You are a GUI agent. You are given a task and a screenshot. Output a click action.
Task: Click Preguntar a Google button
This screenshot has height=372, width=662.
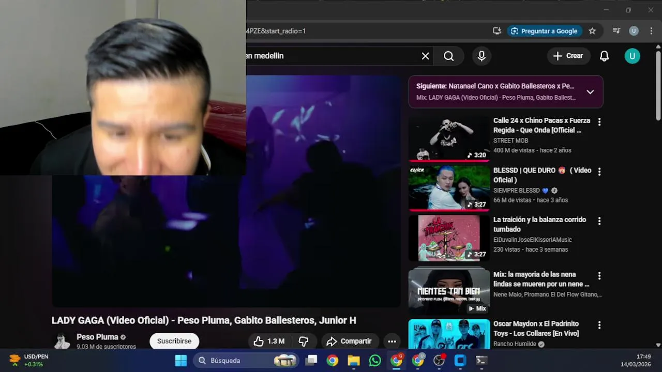(544, 31)
